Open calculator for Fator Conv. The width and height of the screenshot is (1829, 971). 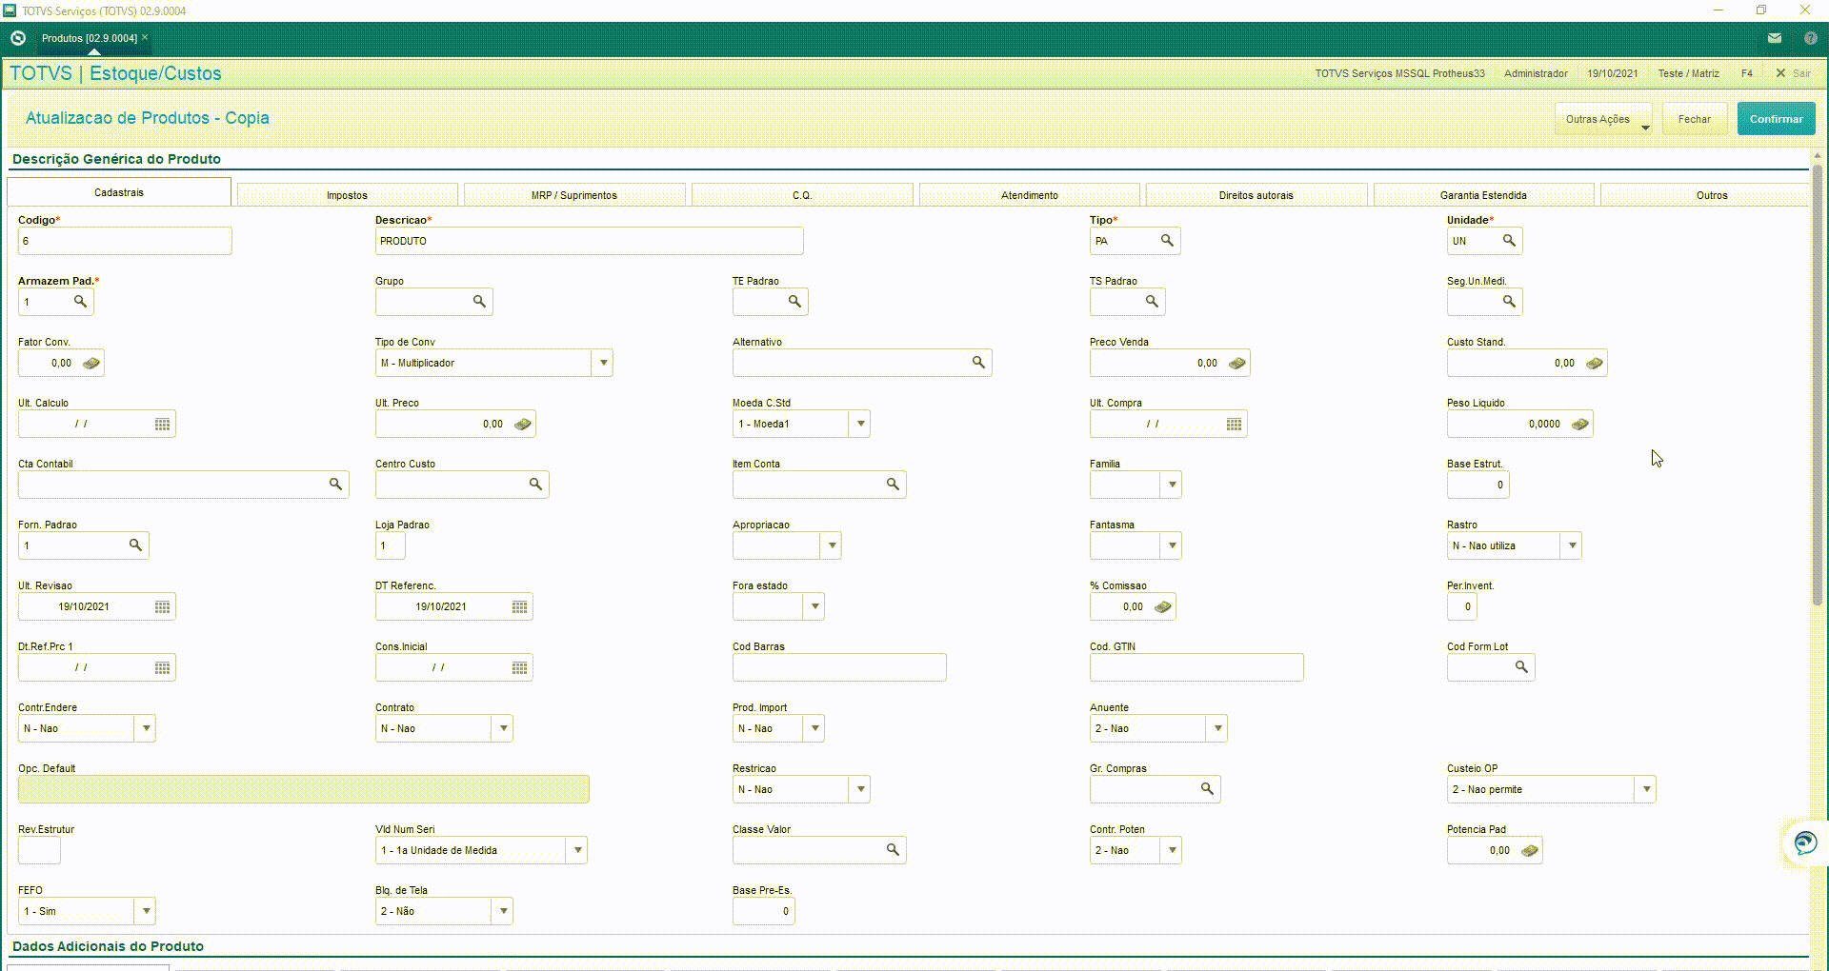[91, 363]
